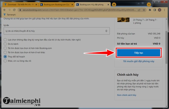Click the '23 Tháng 7 – 24 Tháng 7' dates
The width and height of the screenshot is (169, 109).
coord(145,20)
